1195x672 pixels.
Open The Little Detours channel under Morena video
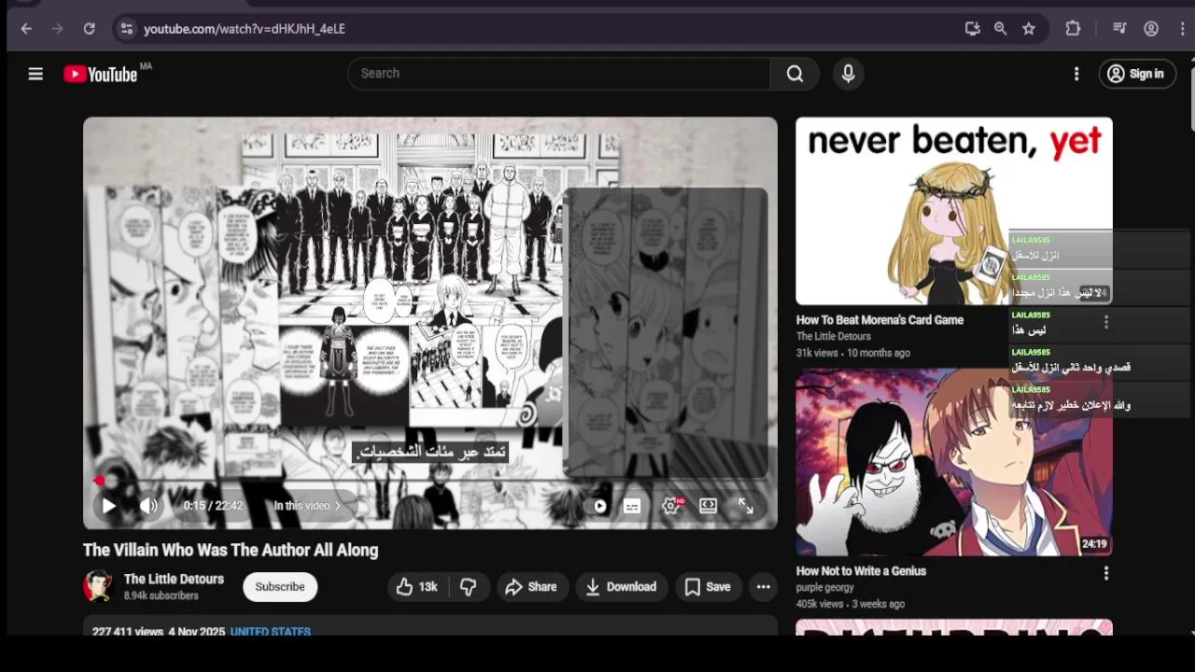point(834,336)
